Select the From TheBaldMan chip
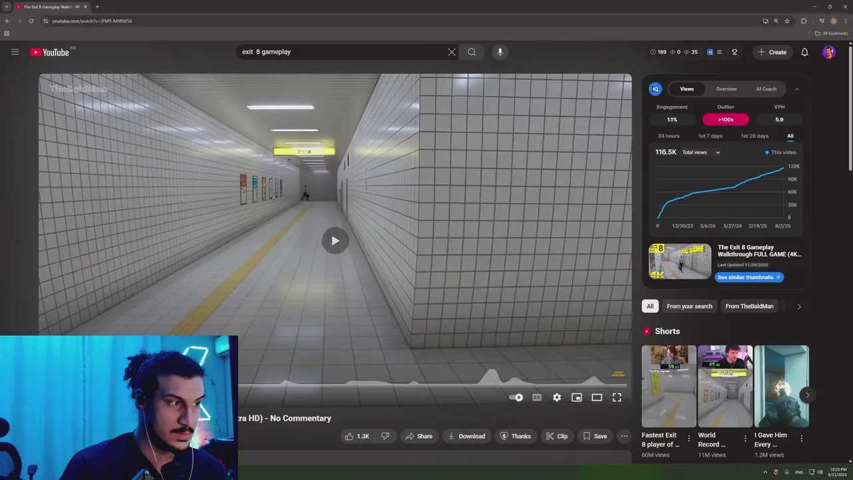Image resolution: width=853 pixels, height=480 pixels. coord(749,306)
